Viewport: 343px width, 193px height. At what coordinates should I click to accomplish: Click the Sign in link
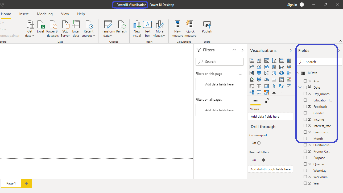(292, 5)
